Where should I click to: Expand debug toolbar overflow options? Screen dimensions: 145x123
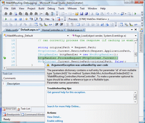coord(65,19)
